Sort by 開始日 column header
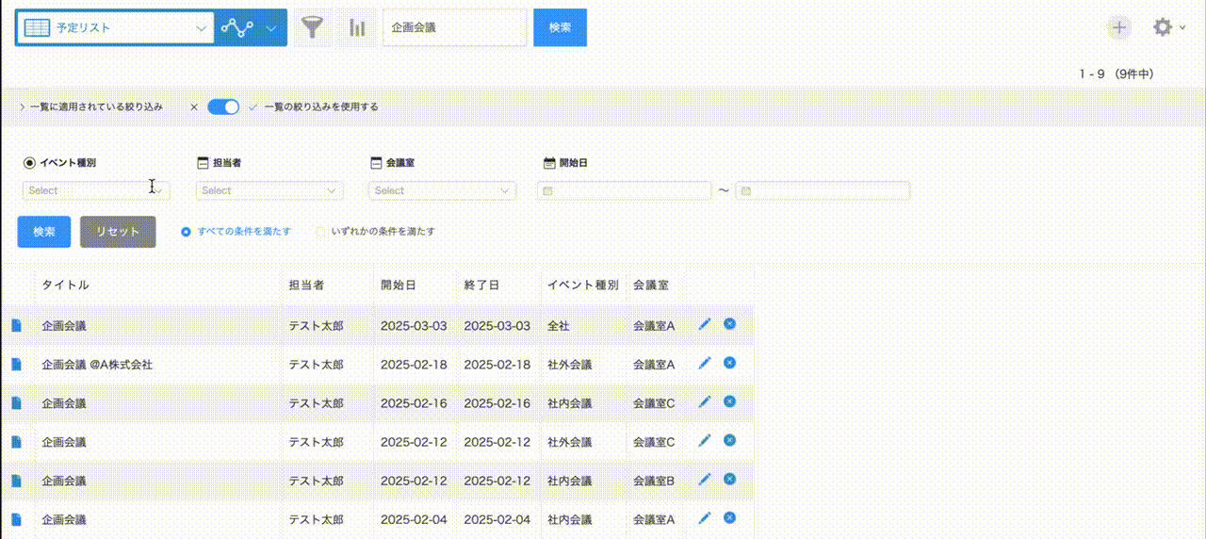The height and width of the screenshot is (539, 1206). (x=398, y=285)
